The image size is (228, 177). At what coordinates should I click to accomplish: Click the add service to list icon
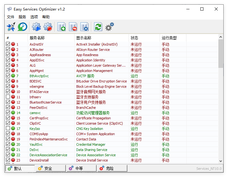click(62, 27)
